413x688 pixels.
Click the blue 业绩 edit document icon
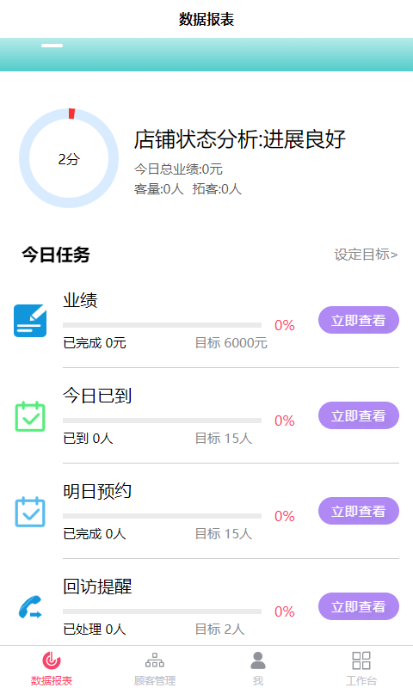30,321
